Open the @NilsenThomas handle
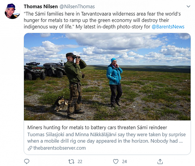This screenshot has width=195, height=166. click(77, 6)
